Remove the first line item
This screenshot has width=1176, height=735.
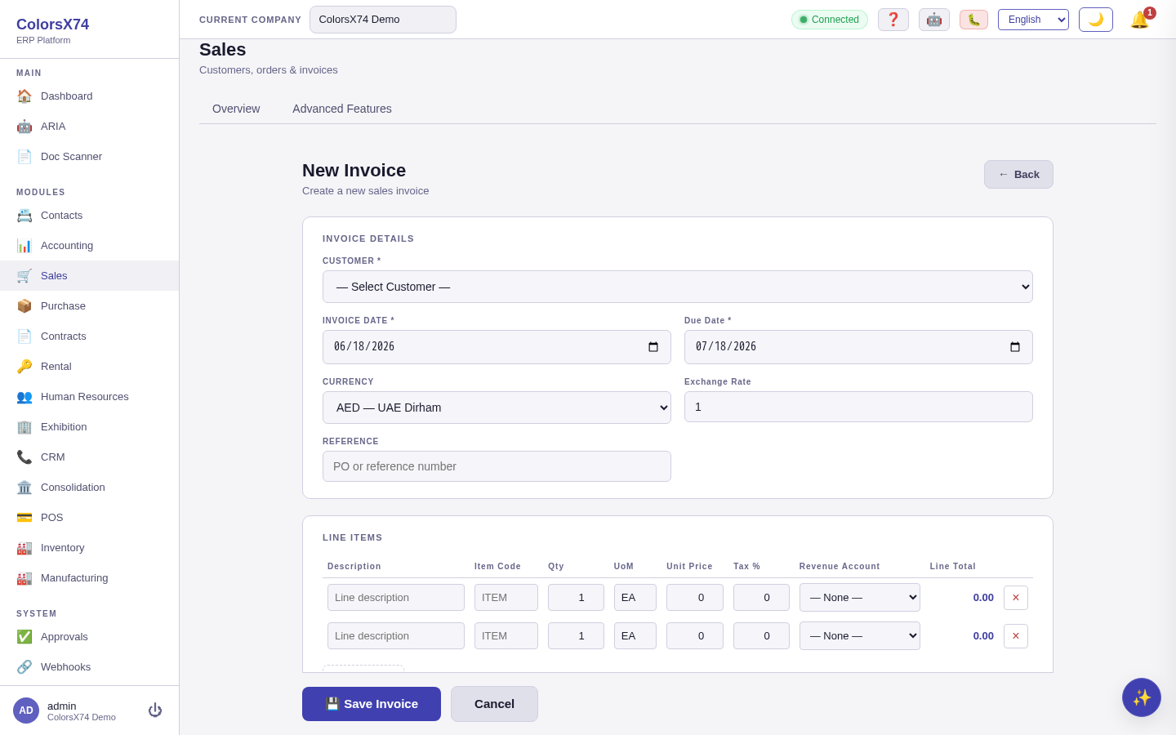pyautogui.click(x=1016, y=598)
